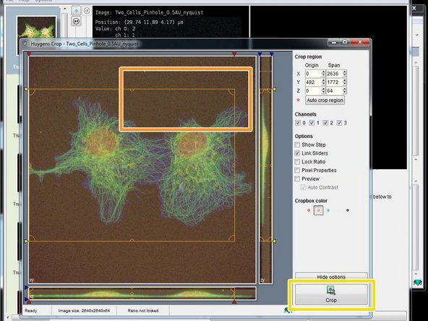Increase X Origin with up stepper arrow

pyautogui.click(x=323, y=72)
